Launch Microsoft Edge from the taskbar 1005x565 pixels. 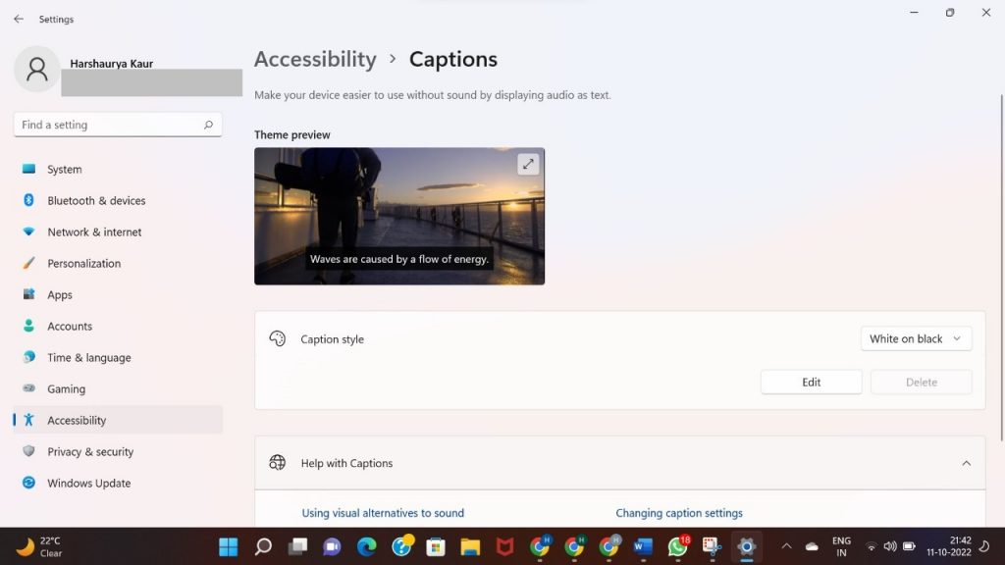point(366,546)
